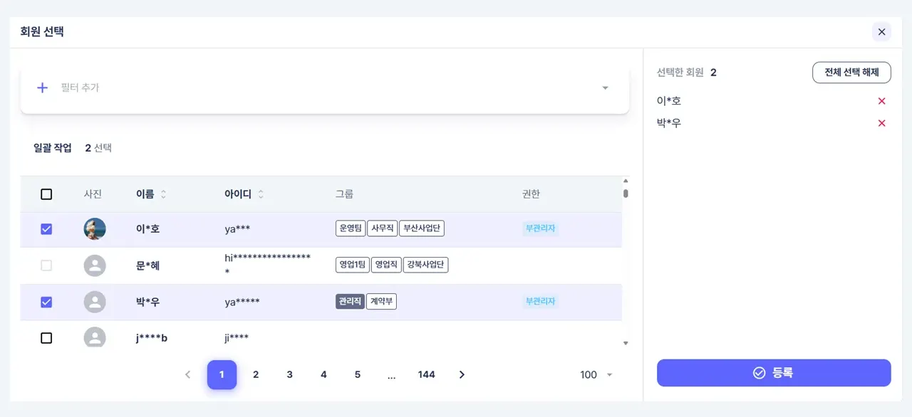912x417 pixels.
Task: Uncheck the 이*호 row checkbox
Action: coord(46,229)
